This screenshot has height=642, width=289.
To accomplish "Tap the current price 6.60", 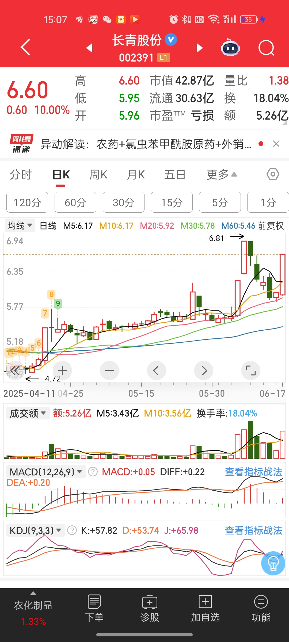I will tap(28, 90).
